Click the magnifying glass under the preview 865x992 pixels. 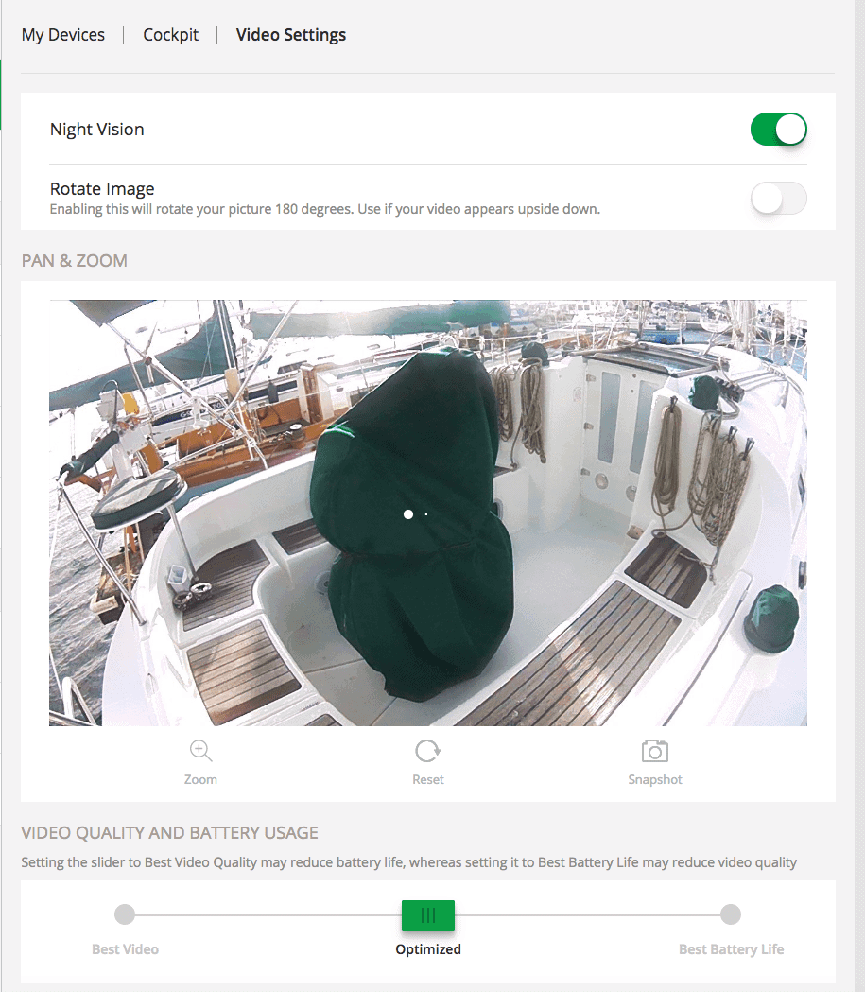pyautogui.click(x=200, y=750)
